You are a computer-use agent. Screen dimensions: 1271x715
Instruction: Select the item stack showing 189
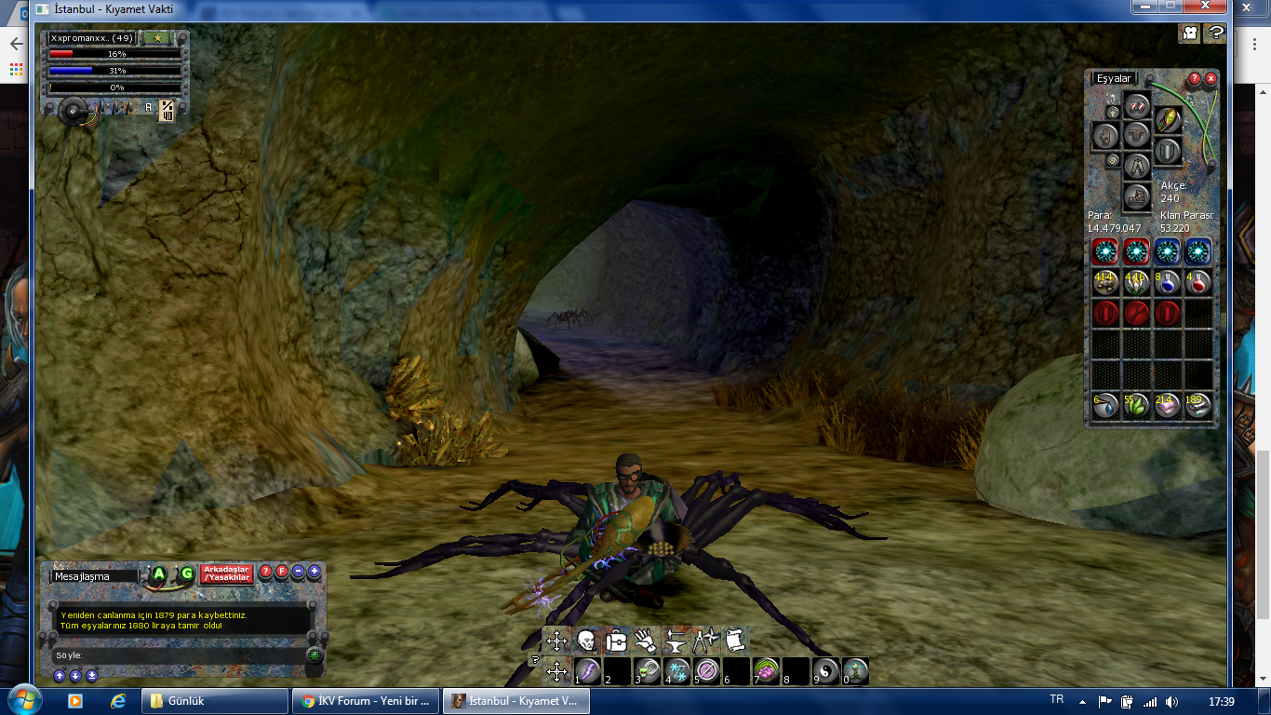pos(1198,405)
